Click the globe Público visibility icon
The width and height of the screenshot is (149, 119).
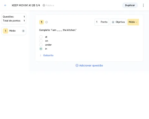click(x=44, y=5)
